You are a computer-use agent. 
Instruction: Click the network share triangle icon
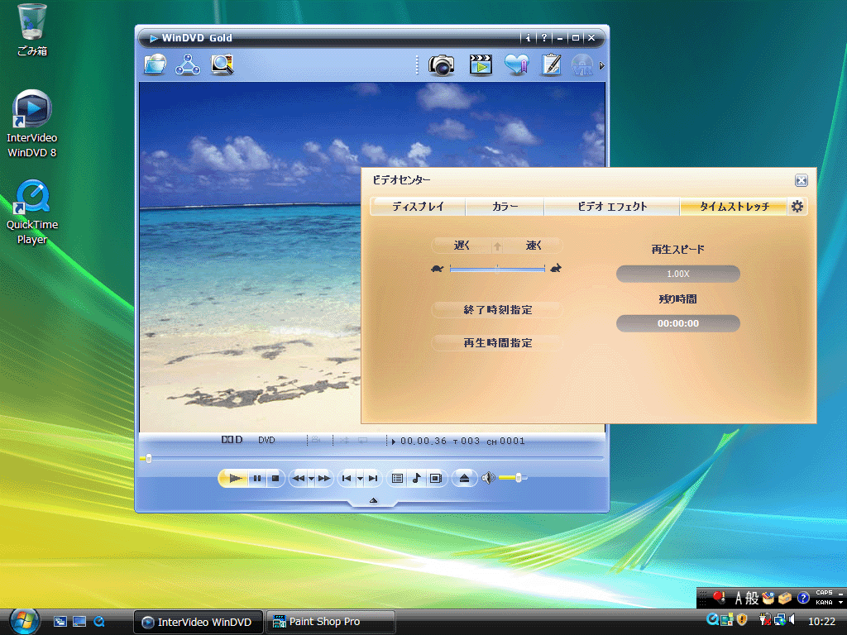tap(188, 64)
